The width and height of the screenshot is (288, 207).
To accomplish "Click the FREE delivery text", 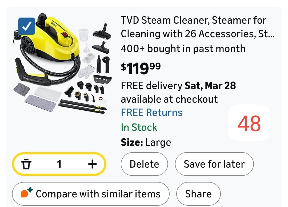I will pos(151,86).
